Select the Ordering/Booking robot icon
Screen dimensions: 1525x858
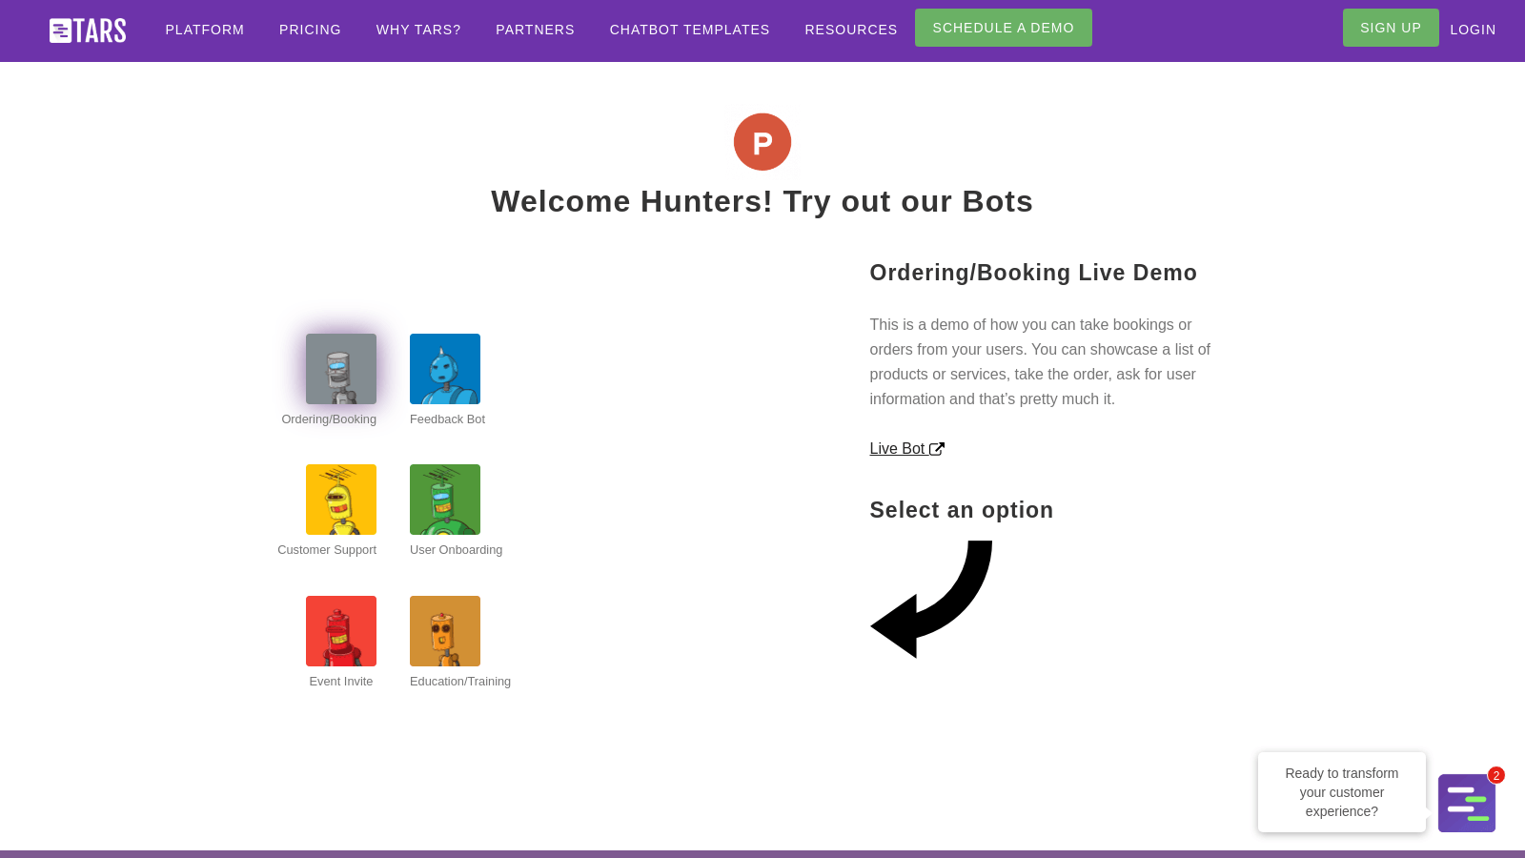tap(341, 369)
